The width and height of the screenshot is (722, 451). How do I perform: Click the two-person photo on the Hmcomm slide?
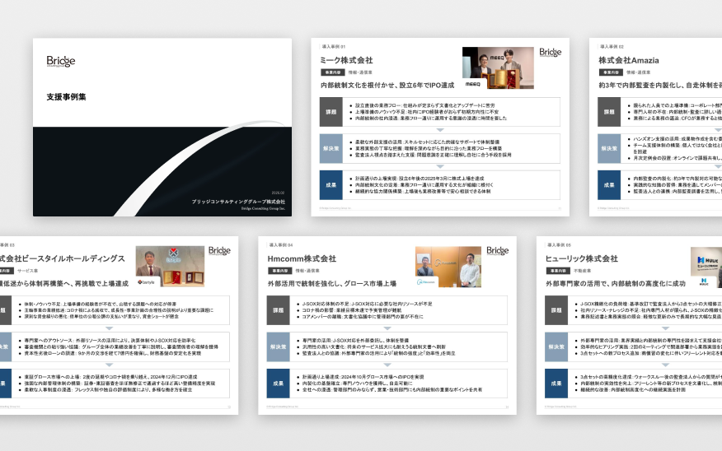pyautogui.click(x=448, y=267)
